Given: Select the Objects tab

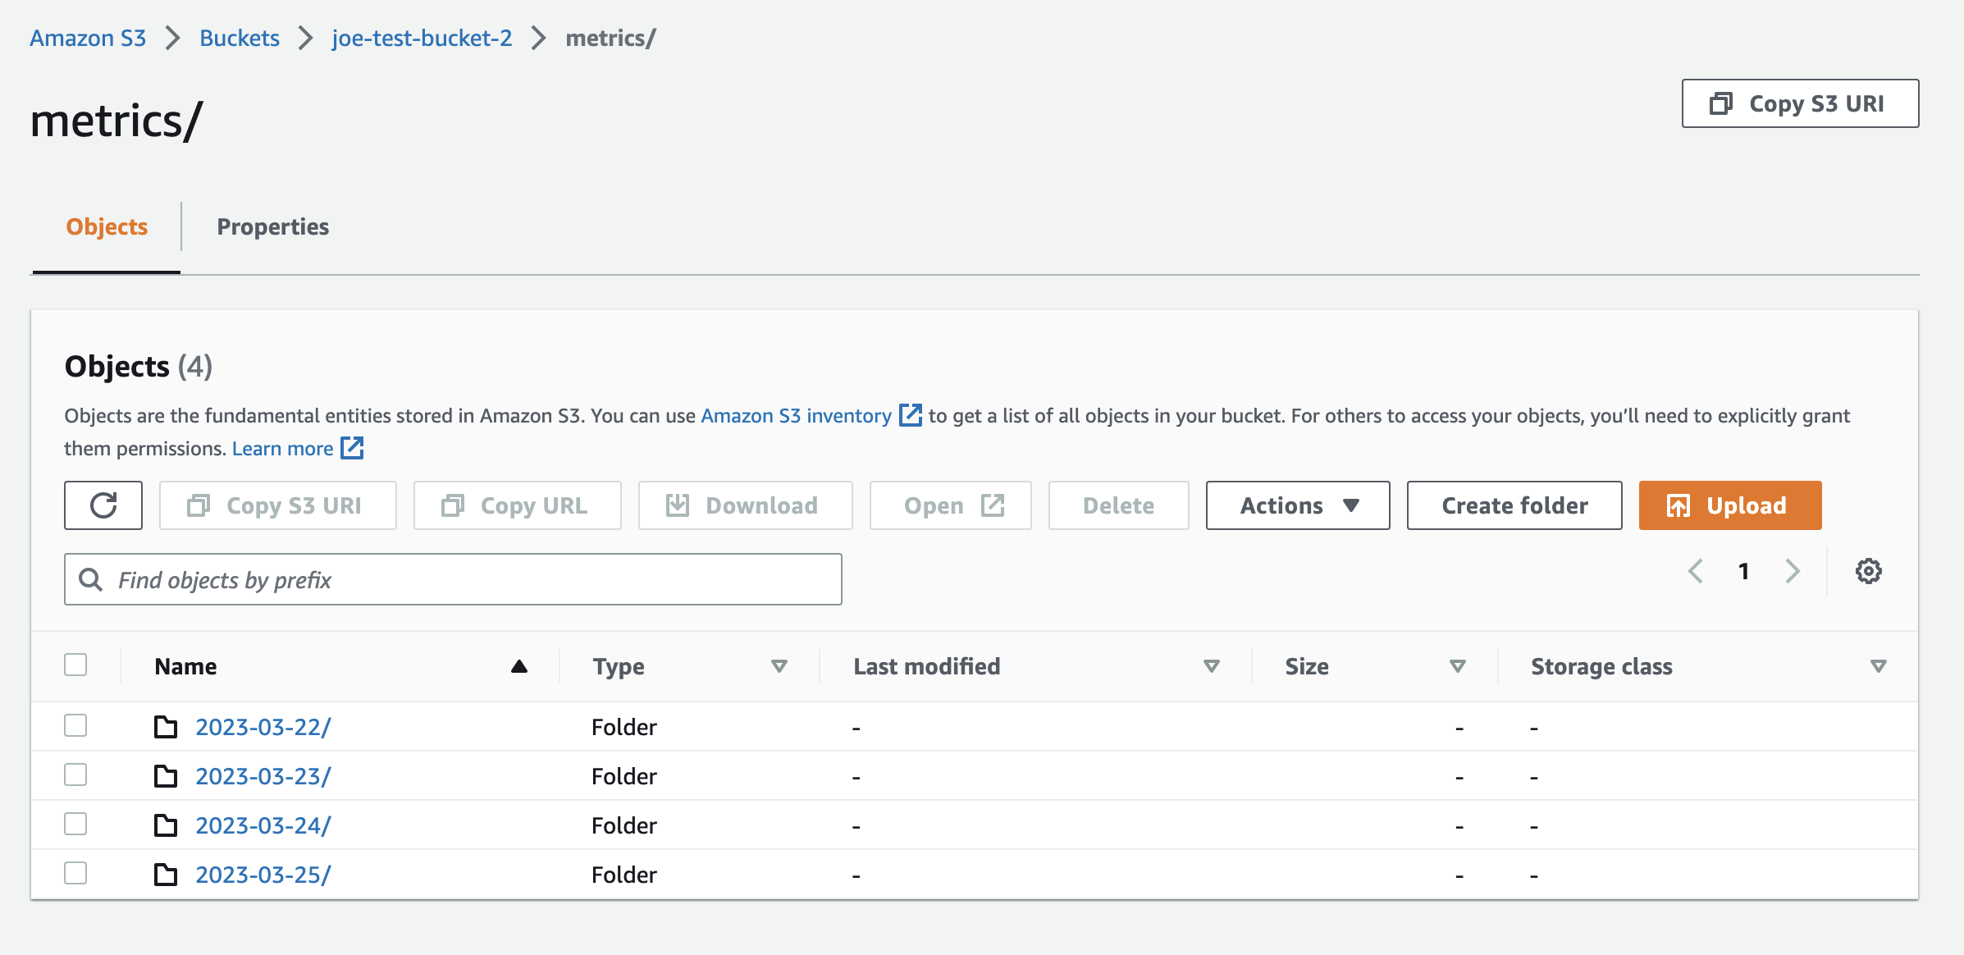Looking at the screenshot, I should [107, 226].
